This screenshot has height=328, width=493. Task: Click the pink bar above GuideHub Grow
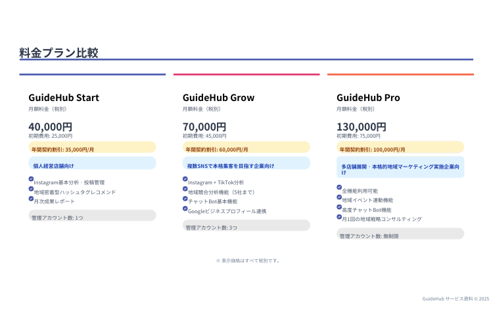[x=246, y=74]
